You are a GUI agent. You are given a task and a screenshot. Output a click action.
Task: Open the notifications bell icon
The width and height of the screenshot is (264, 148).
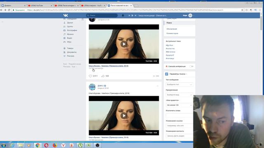[123, 16]
